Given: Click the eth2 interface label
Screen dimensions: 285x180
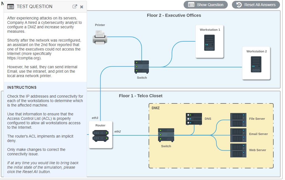Looking at the screenshot, I should [x=117, y=131].
